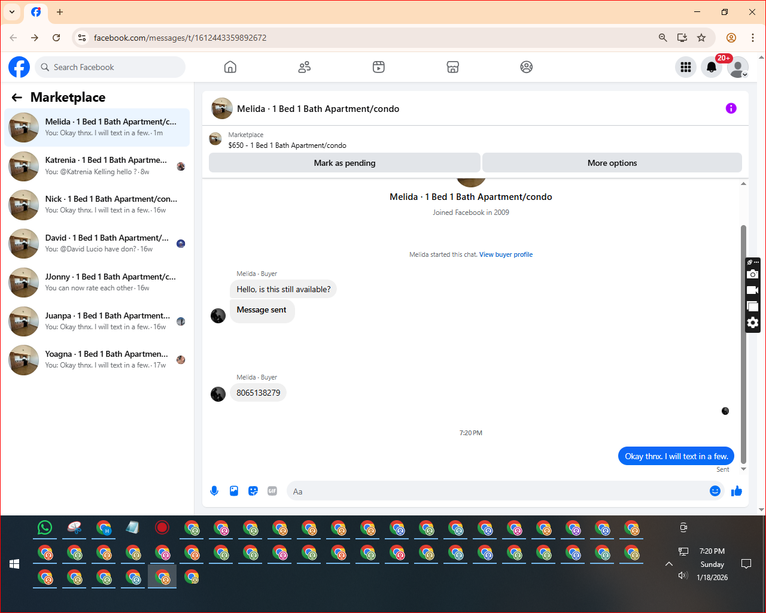Attach a photo using the image icon
Image resolution: width=766 pixels, height=613 pixels.
(x=234, y=491)
